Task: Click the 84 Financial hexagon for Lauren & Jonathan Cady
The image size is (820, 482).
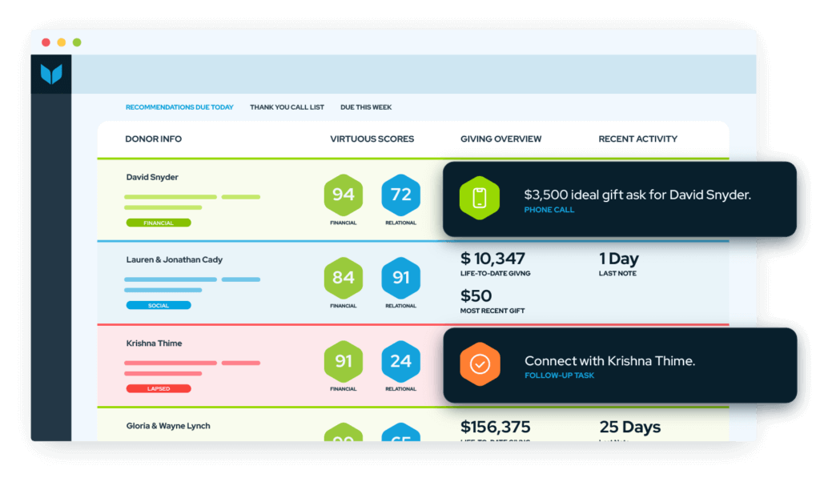Action: click(344, 278)
